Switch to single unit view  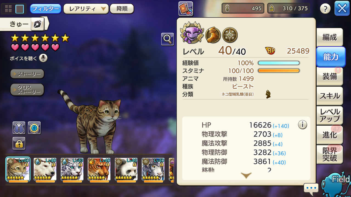click(x=20, y=9)
